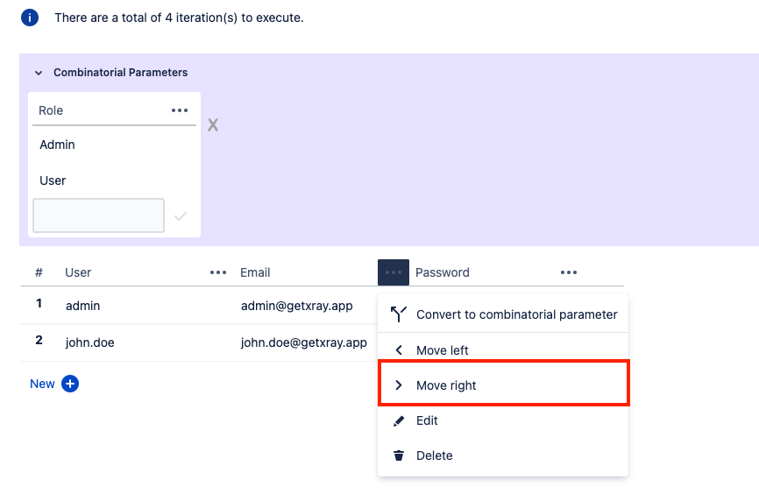Viewport: 759px width, 494px height.
Task: Remove the Role parameter with X
Action: (x=213, y=125)
